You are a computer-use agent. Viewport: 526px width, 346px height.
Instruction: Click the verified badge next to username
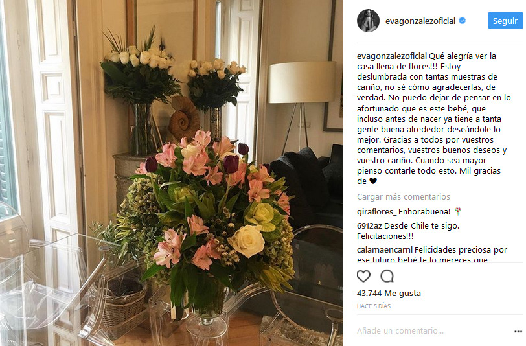coord(463,21)
